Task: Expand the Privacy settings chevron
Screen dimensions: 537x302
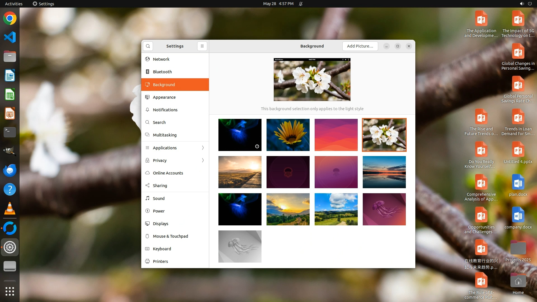Action: [203, 160]
